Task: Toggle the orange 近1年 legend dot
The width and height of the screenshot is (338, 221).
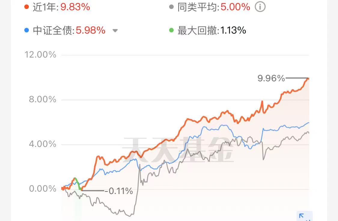Action: tap(27, 7)
